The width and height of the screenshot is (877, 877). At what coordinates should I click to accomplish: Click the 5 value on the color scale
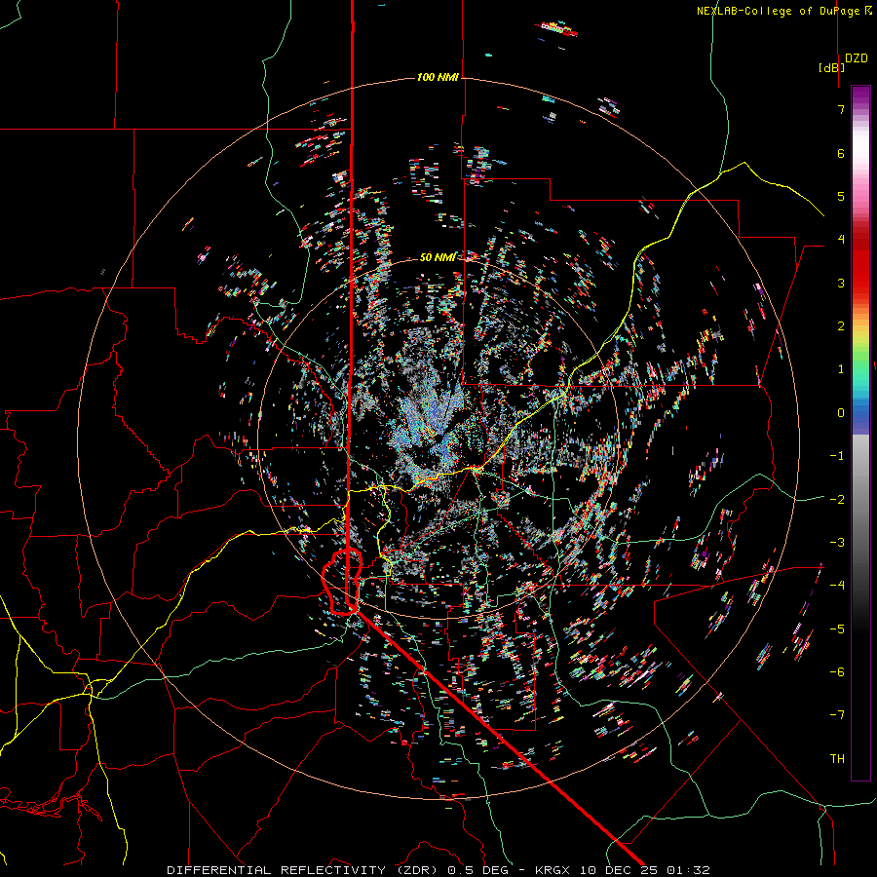click(x=841, y=196)
